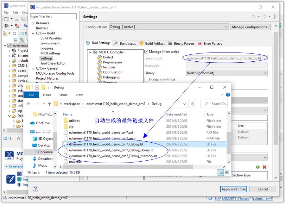The width and height of the screenshot is (285, 204).
Task: Open the Settings view menu (three dots)
Action: click(275, 16)
